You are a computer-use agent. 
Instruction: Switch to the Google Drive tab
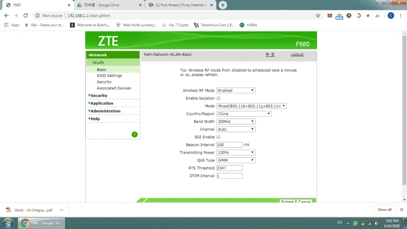tap(109, 5)
